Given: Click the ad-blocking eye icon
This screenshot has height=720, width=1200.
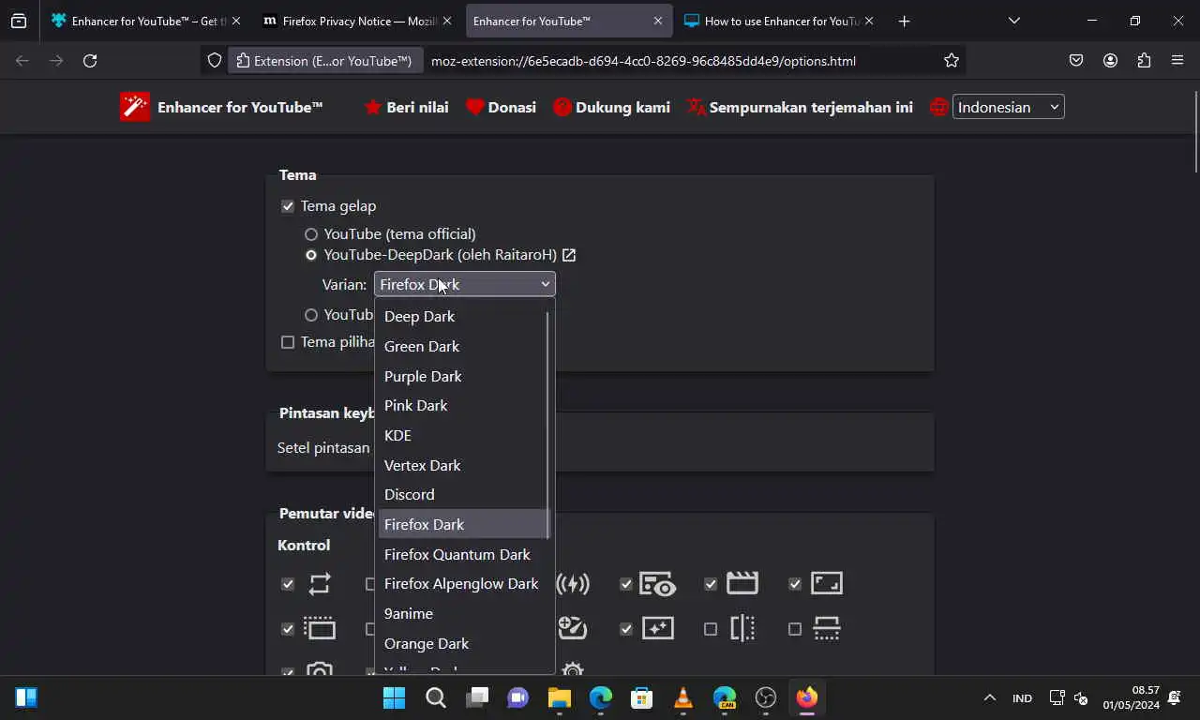Looking at the screenshot, I should [x=657, y=584].
